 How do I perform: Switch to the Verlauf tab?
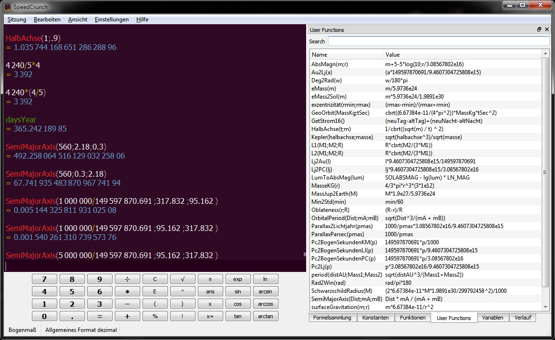[x=523, y=318]
